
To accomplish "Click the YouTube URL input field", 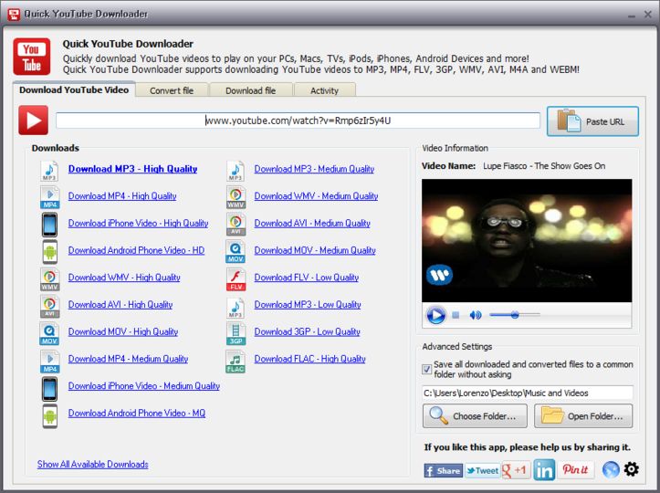I will coord(298,121).
